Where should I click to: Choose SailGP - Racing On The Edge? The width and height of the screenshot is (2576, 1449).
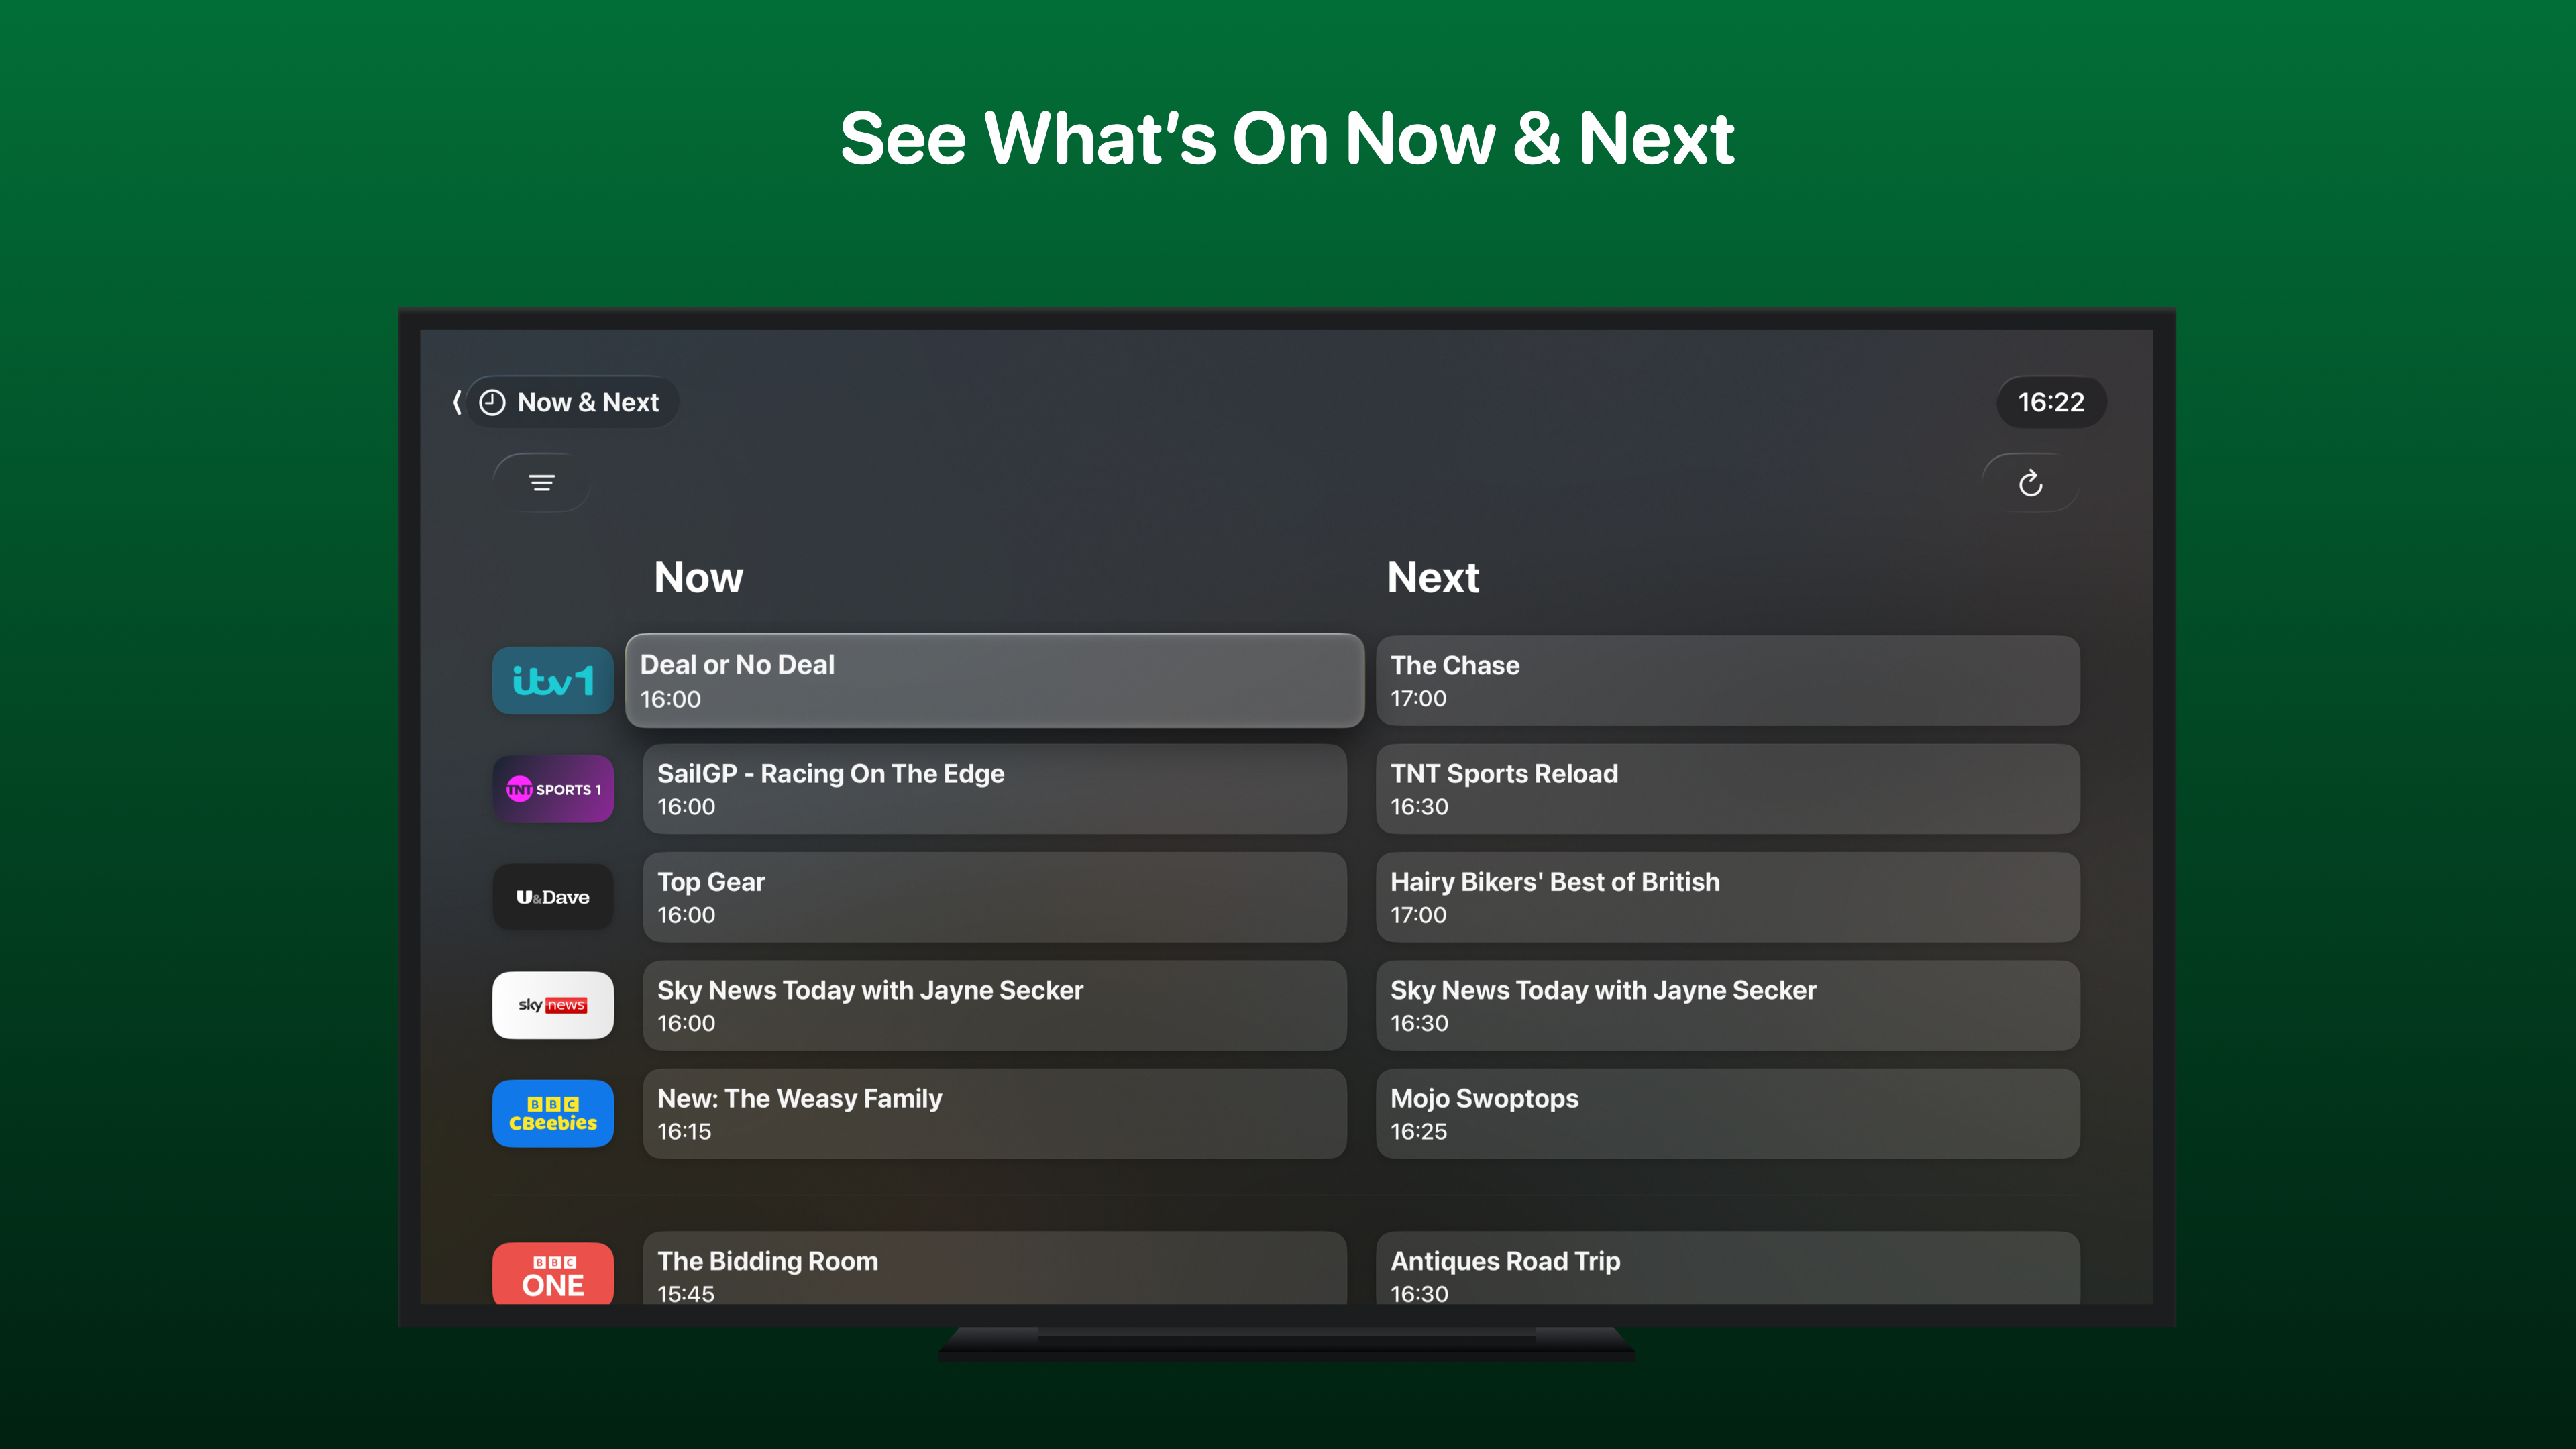pos(994,789)
